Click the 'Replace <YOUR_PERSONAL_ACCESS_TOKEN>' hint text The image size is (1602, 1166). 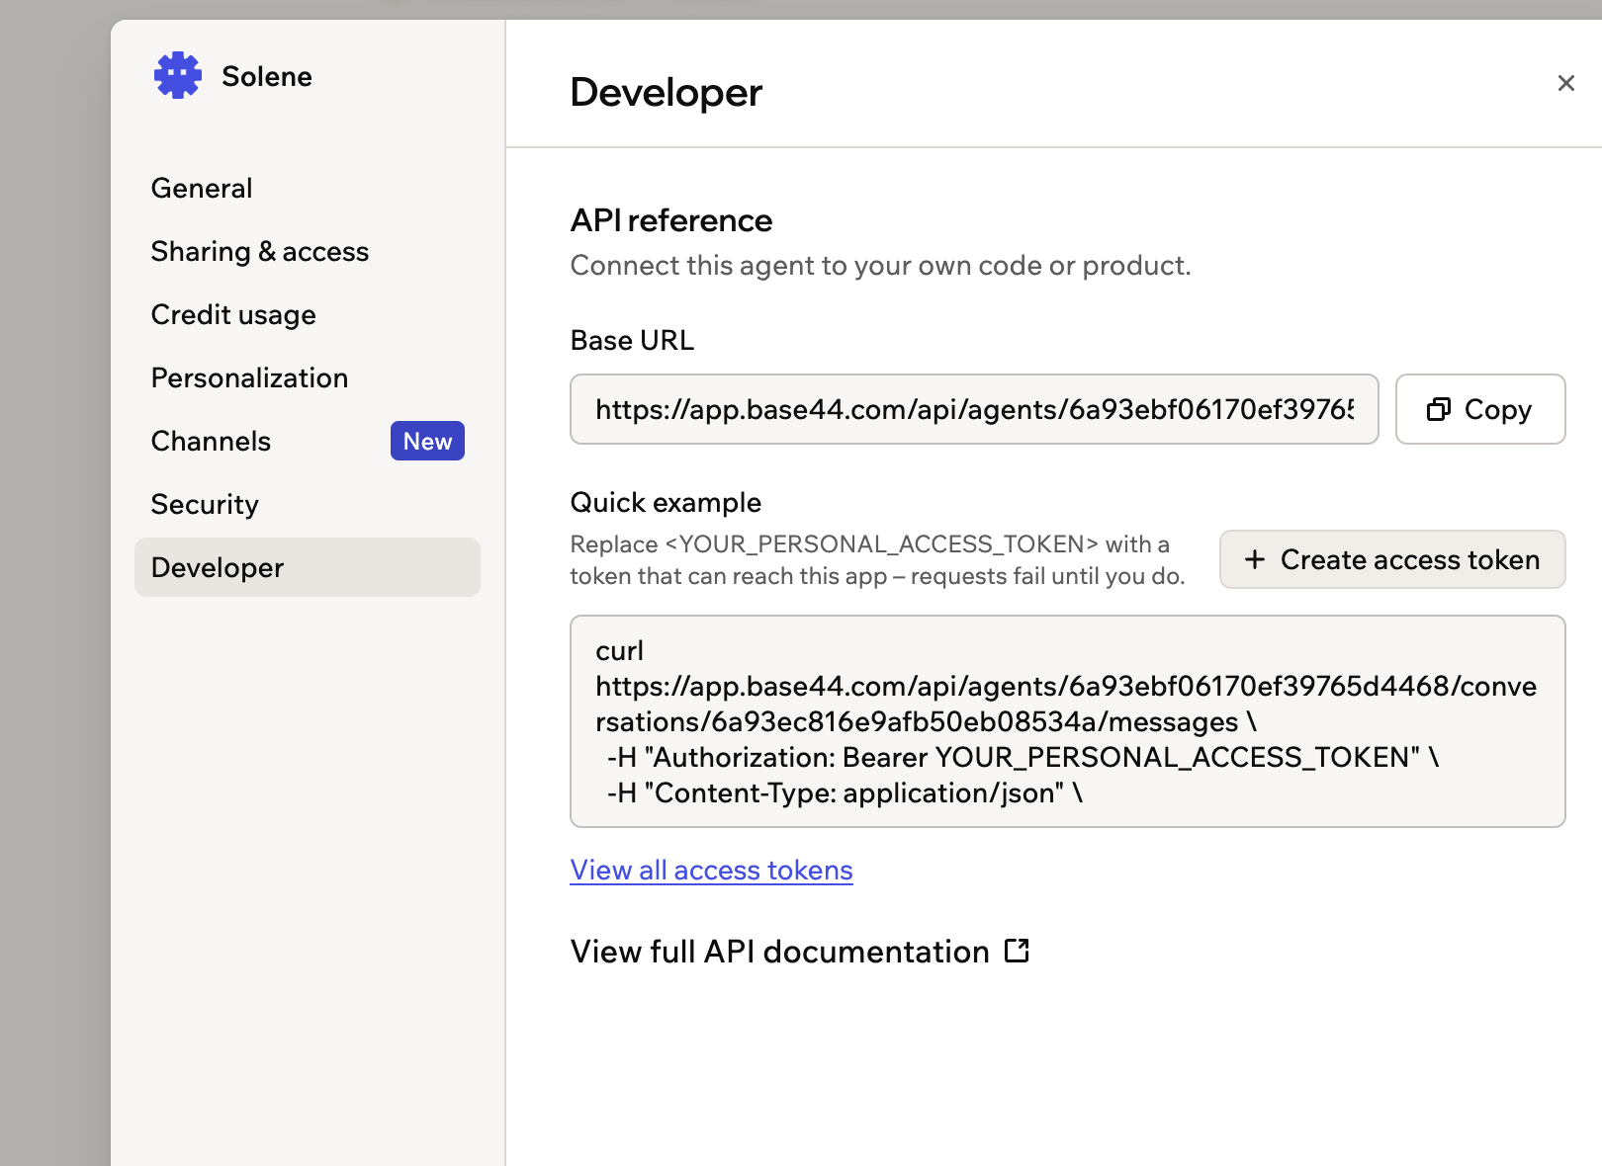click(x=877, y=559)
